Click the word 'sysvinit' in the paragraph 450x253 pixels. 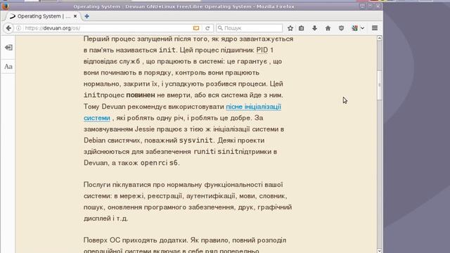point(196,141)
